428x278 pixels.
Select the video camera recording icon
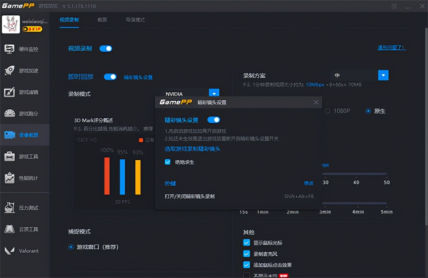pyautogui.click(x=10, y=135)
